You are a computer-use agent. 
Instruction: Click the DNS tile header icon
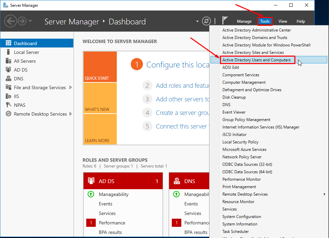[177, 181]
